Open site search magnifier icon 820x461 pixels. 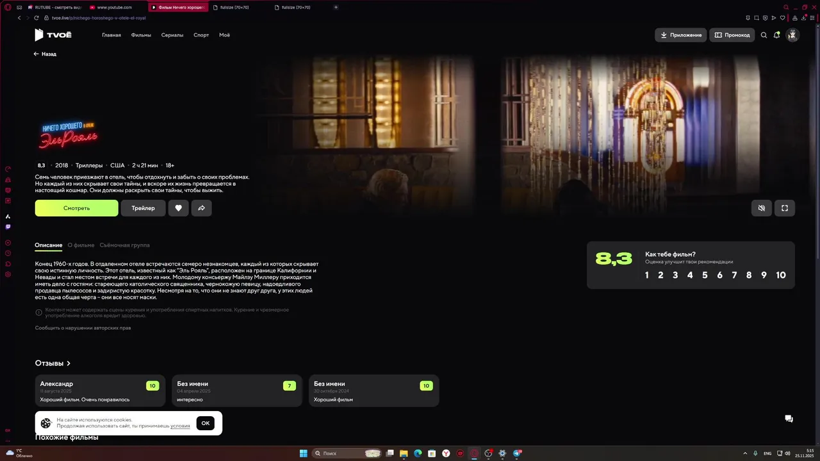pos(764,35)
